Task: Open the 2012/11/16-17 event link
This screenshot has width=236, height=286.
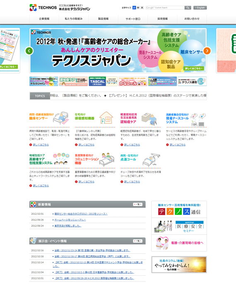Action: (x=92, y=257)
